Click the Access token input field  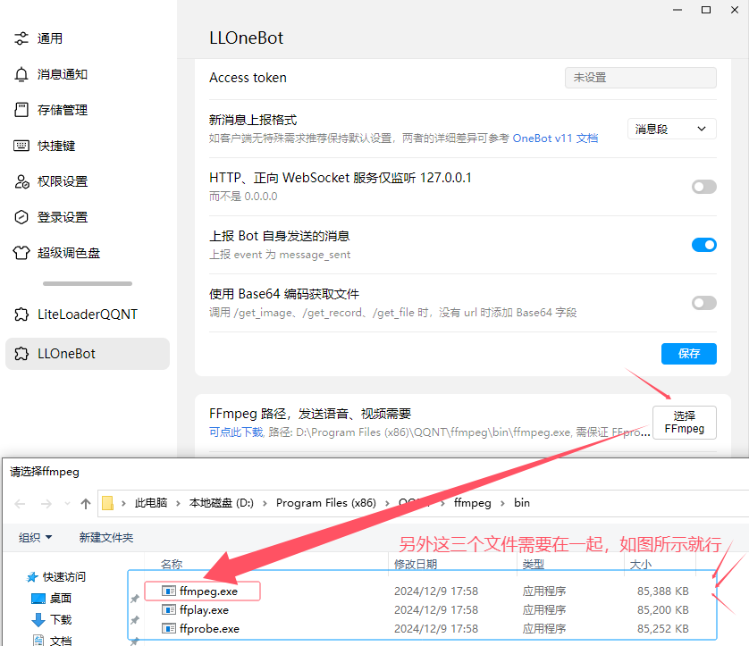pyautogui.click(x=641, y=78)
